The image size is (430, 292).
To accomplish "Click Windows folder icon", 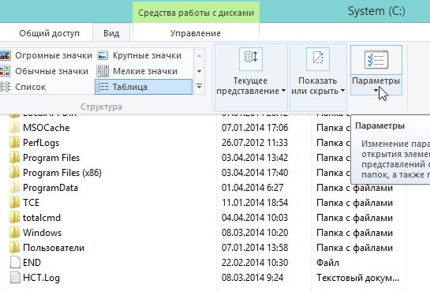I will point(14,233).
